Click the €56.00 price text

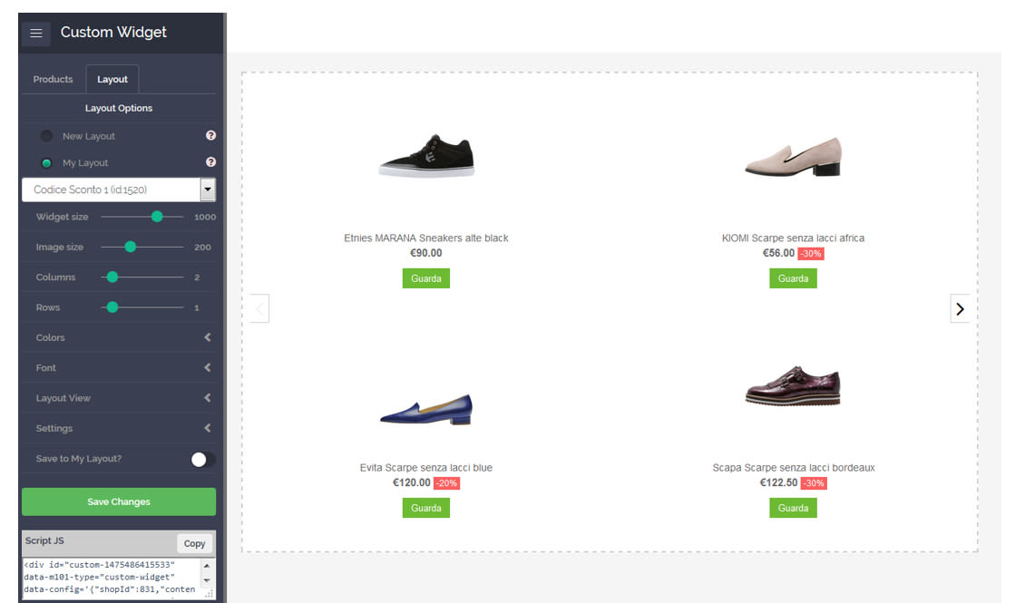779,253
